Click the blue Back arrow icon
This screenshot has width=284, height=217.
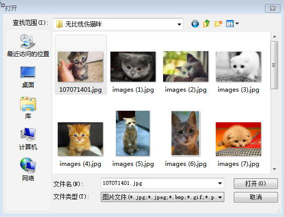tap(195, 24)
